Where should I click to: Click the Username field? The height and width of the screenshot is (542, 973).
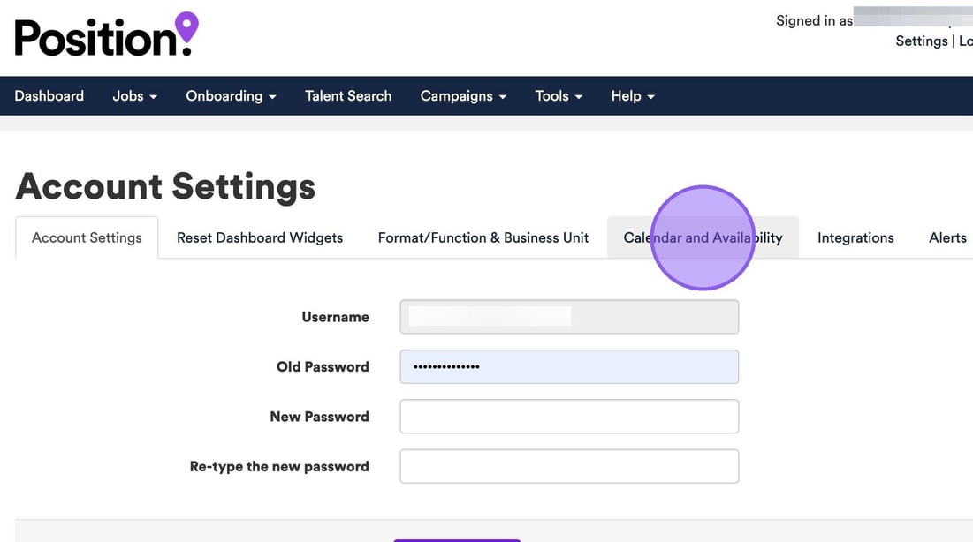[569, 317]
